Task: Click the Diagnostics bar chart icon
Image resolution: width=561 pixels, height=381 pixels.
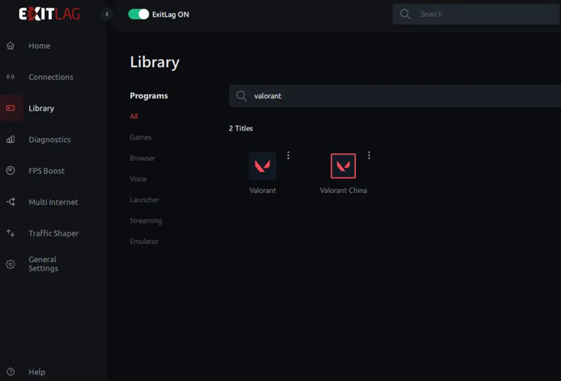Action: point(11,139)
